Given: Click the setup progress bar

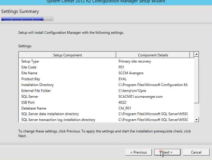Looking at the screenshot, I should click(27, 19).
